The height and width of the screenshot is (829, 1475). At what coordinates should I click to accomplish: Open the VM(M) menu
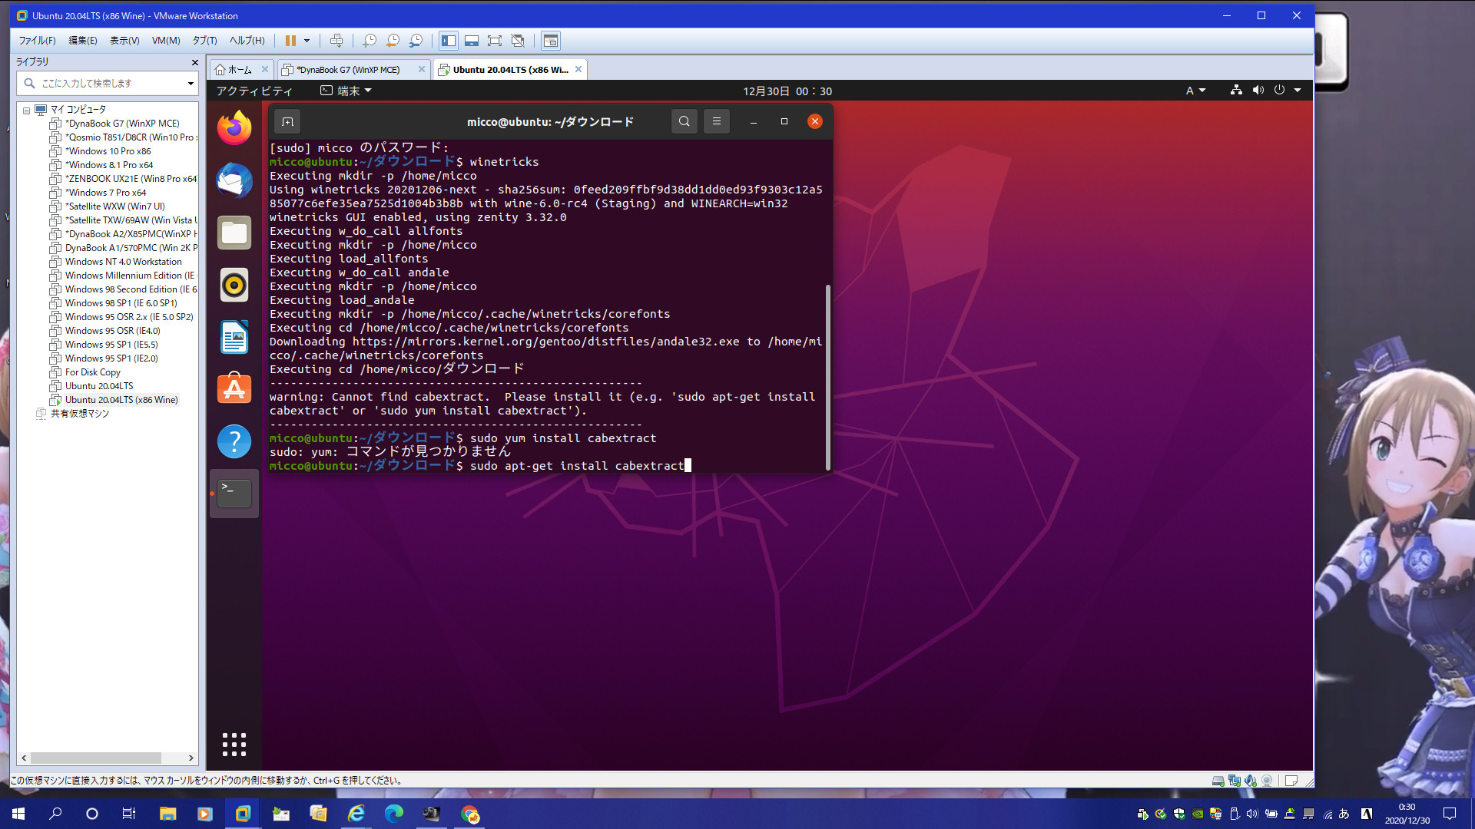(x=166, y=41)
